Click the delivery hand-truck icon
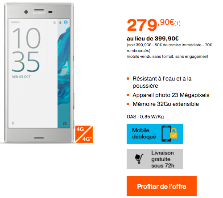 point(139,159)
